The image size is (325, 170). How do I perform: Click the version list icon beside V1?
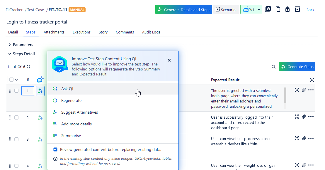[x=268, y=9]
